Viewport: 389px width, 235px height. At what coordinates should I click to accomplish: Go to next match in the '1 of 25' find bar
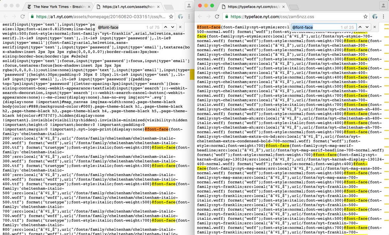[x=367, y=28]
